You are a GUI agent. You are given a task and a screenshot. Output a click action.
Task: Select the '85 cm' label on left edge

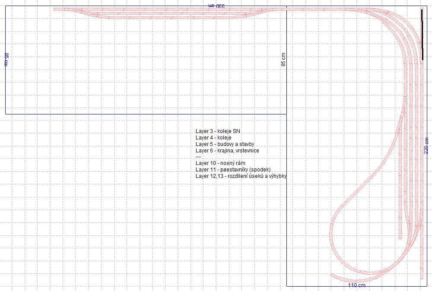point(6,60)
